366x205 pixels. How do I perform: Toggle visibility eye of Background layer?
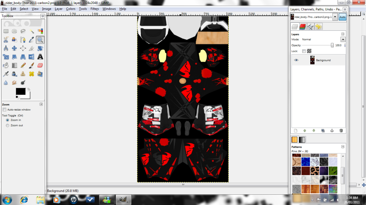tap(296, 60)
